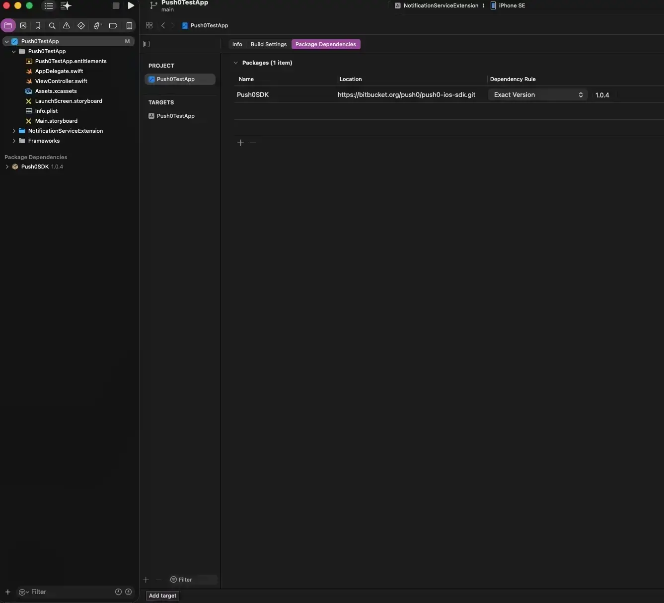Toggle the project and targets list sidebar
This screenshot has width=664, height=603.
146,44
